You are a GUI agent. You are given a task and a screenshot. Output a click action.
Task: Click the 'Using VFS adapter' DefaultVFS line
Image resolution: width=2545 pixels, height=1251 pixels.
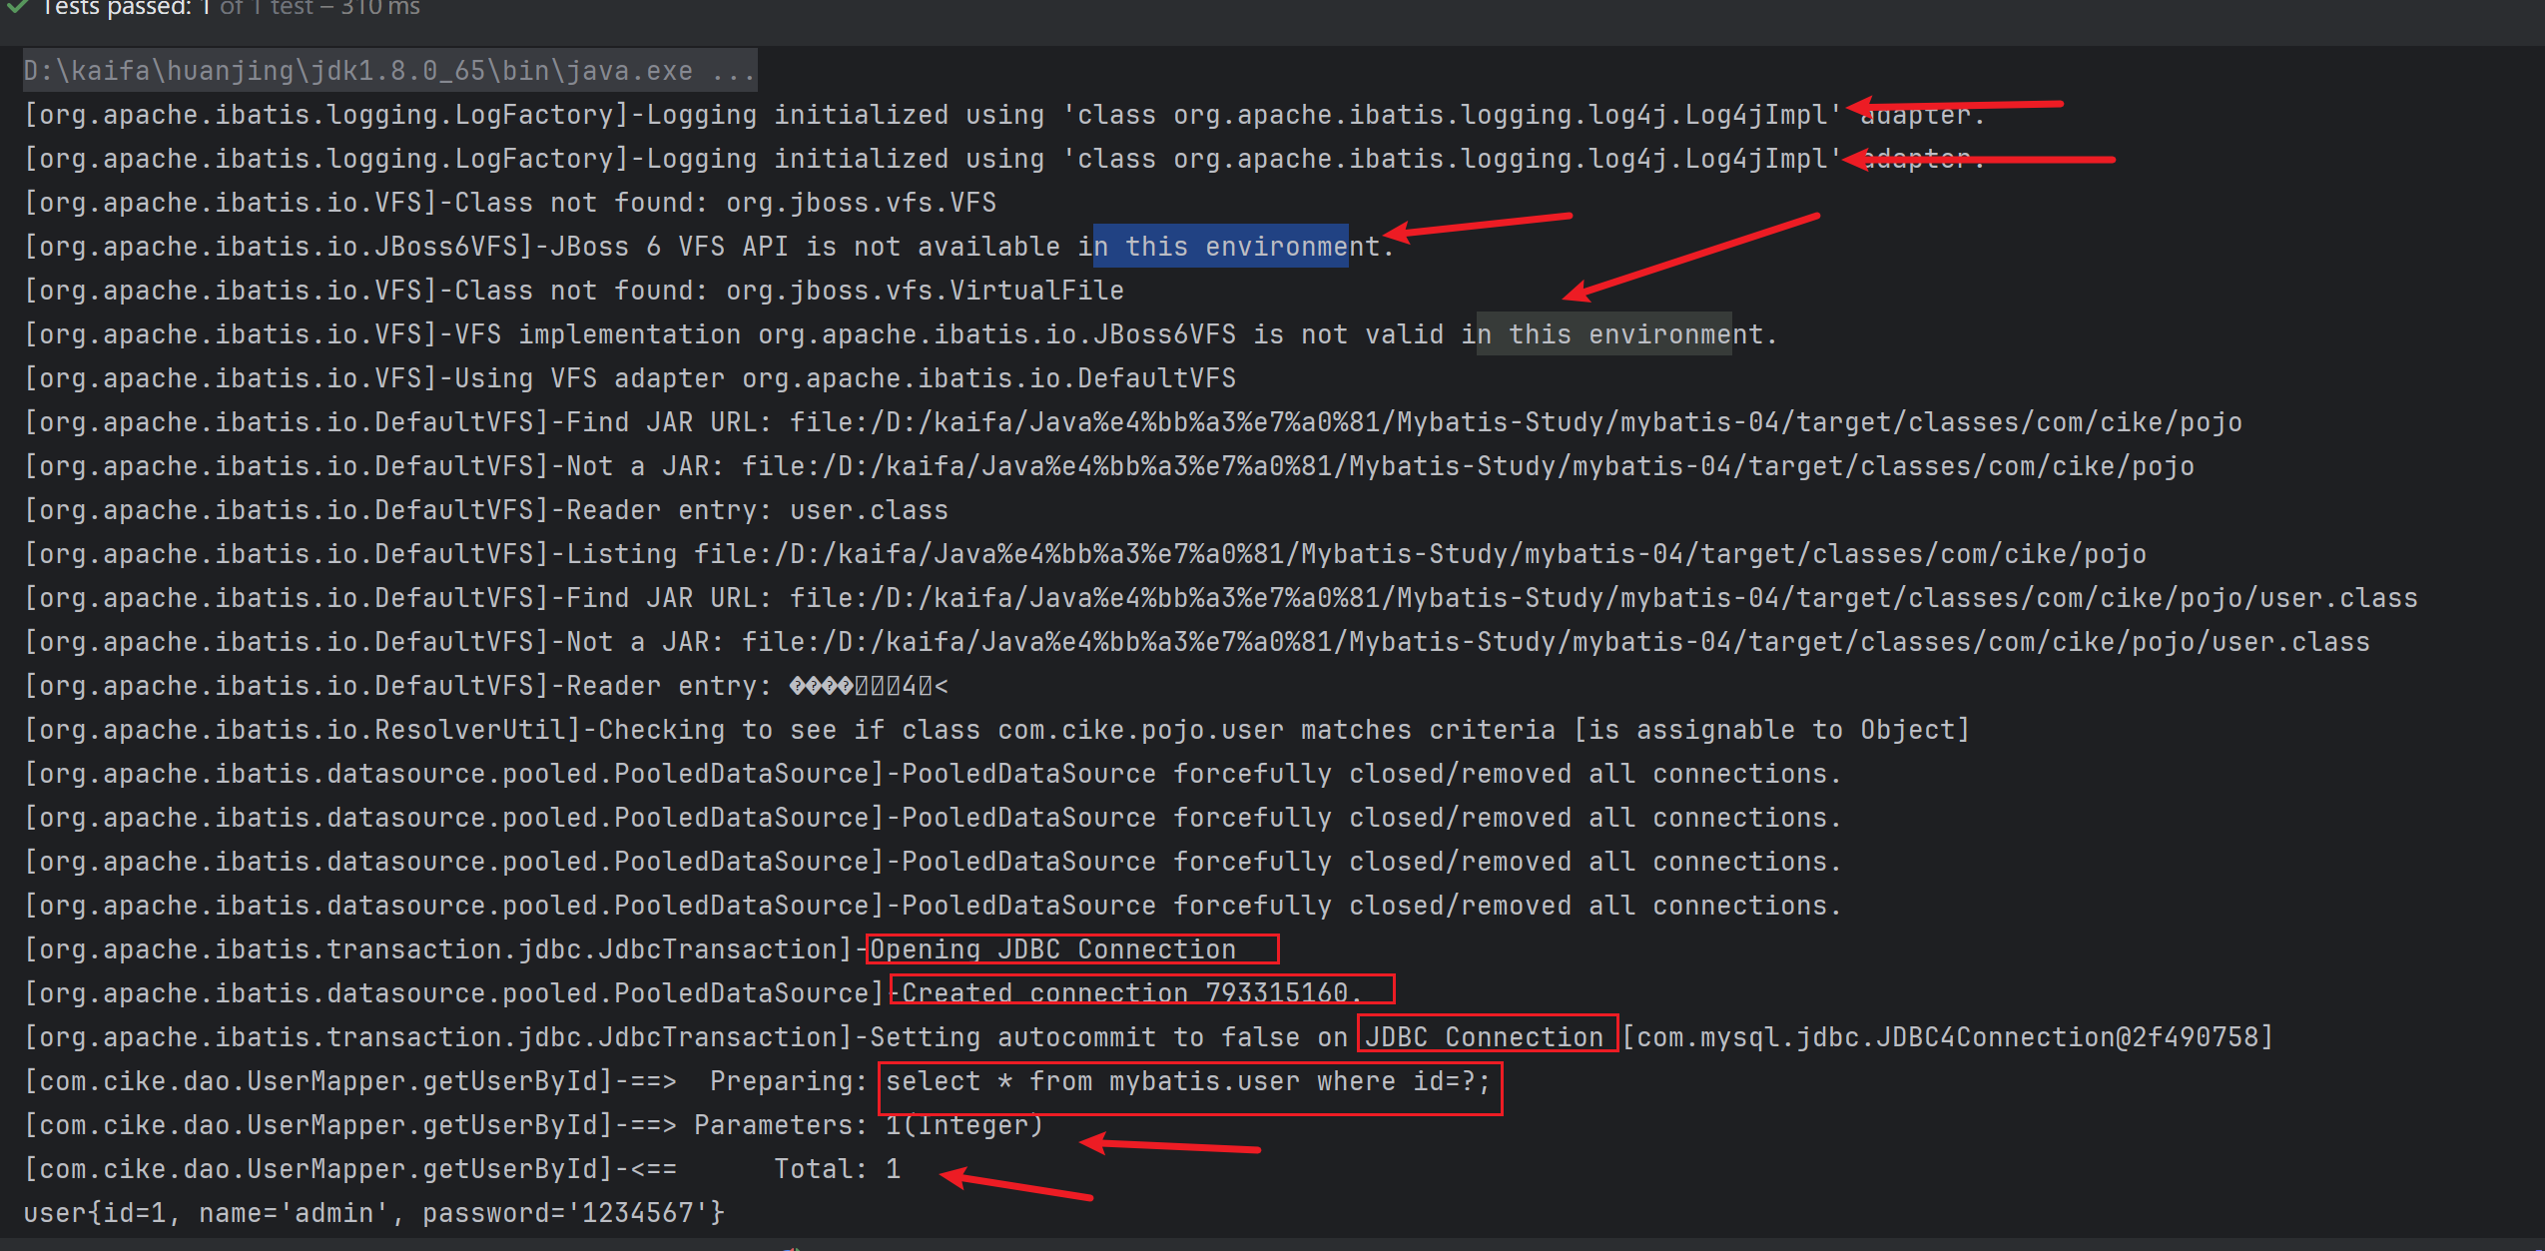coord(845,378)
